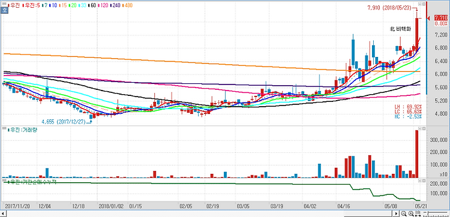Open the 거래량 volume pane dropdown arrow
The width and height of the screenshot is (450, 217).
[x=420, y=129]
